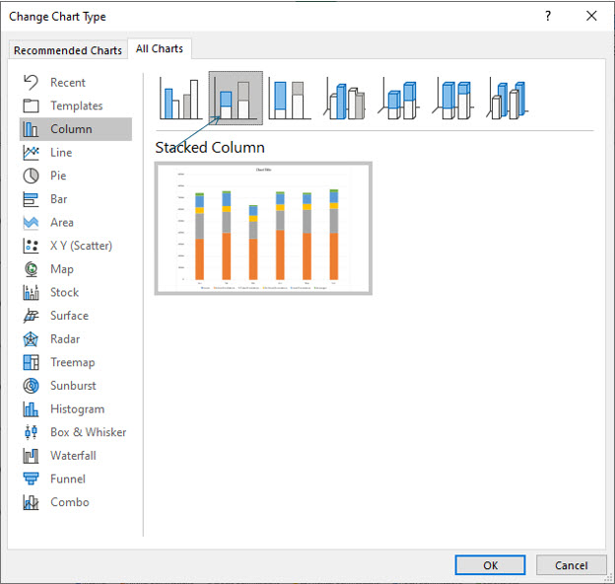The width and height of the screenshot is (615, 584).
Task: Select the Column category label
Action: pyautogui.click(x=71, y=129)
